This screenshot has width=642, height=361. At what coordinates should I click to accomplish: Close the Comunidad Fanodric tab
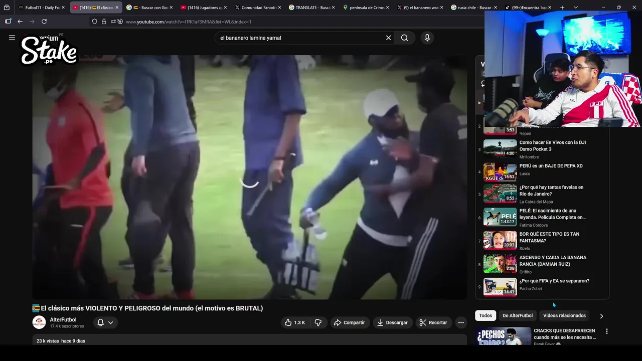click(x=279, y=8)
